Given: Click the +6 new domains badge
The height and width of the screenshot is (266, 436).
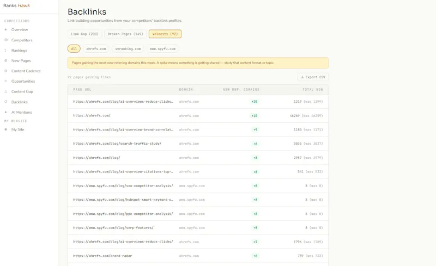Looking at the screenshot, I should (255, 256).
